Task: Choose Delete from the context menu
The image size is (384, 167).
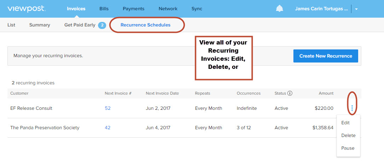Action: [348, 136]
